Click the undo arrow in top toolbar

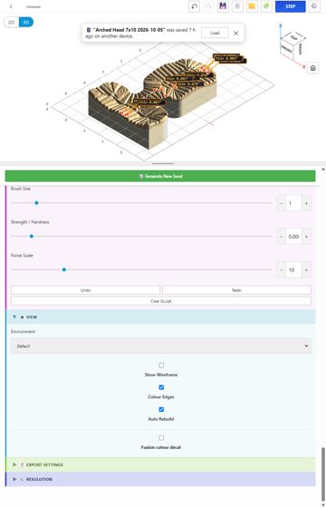pyautogui.click(x=194, y=6)
